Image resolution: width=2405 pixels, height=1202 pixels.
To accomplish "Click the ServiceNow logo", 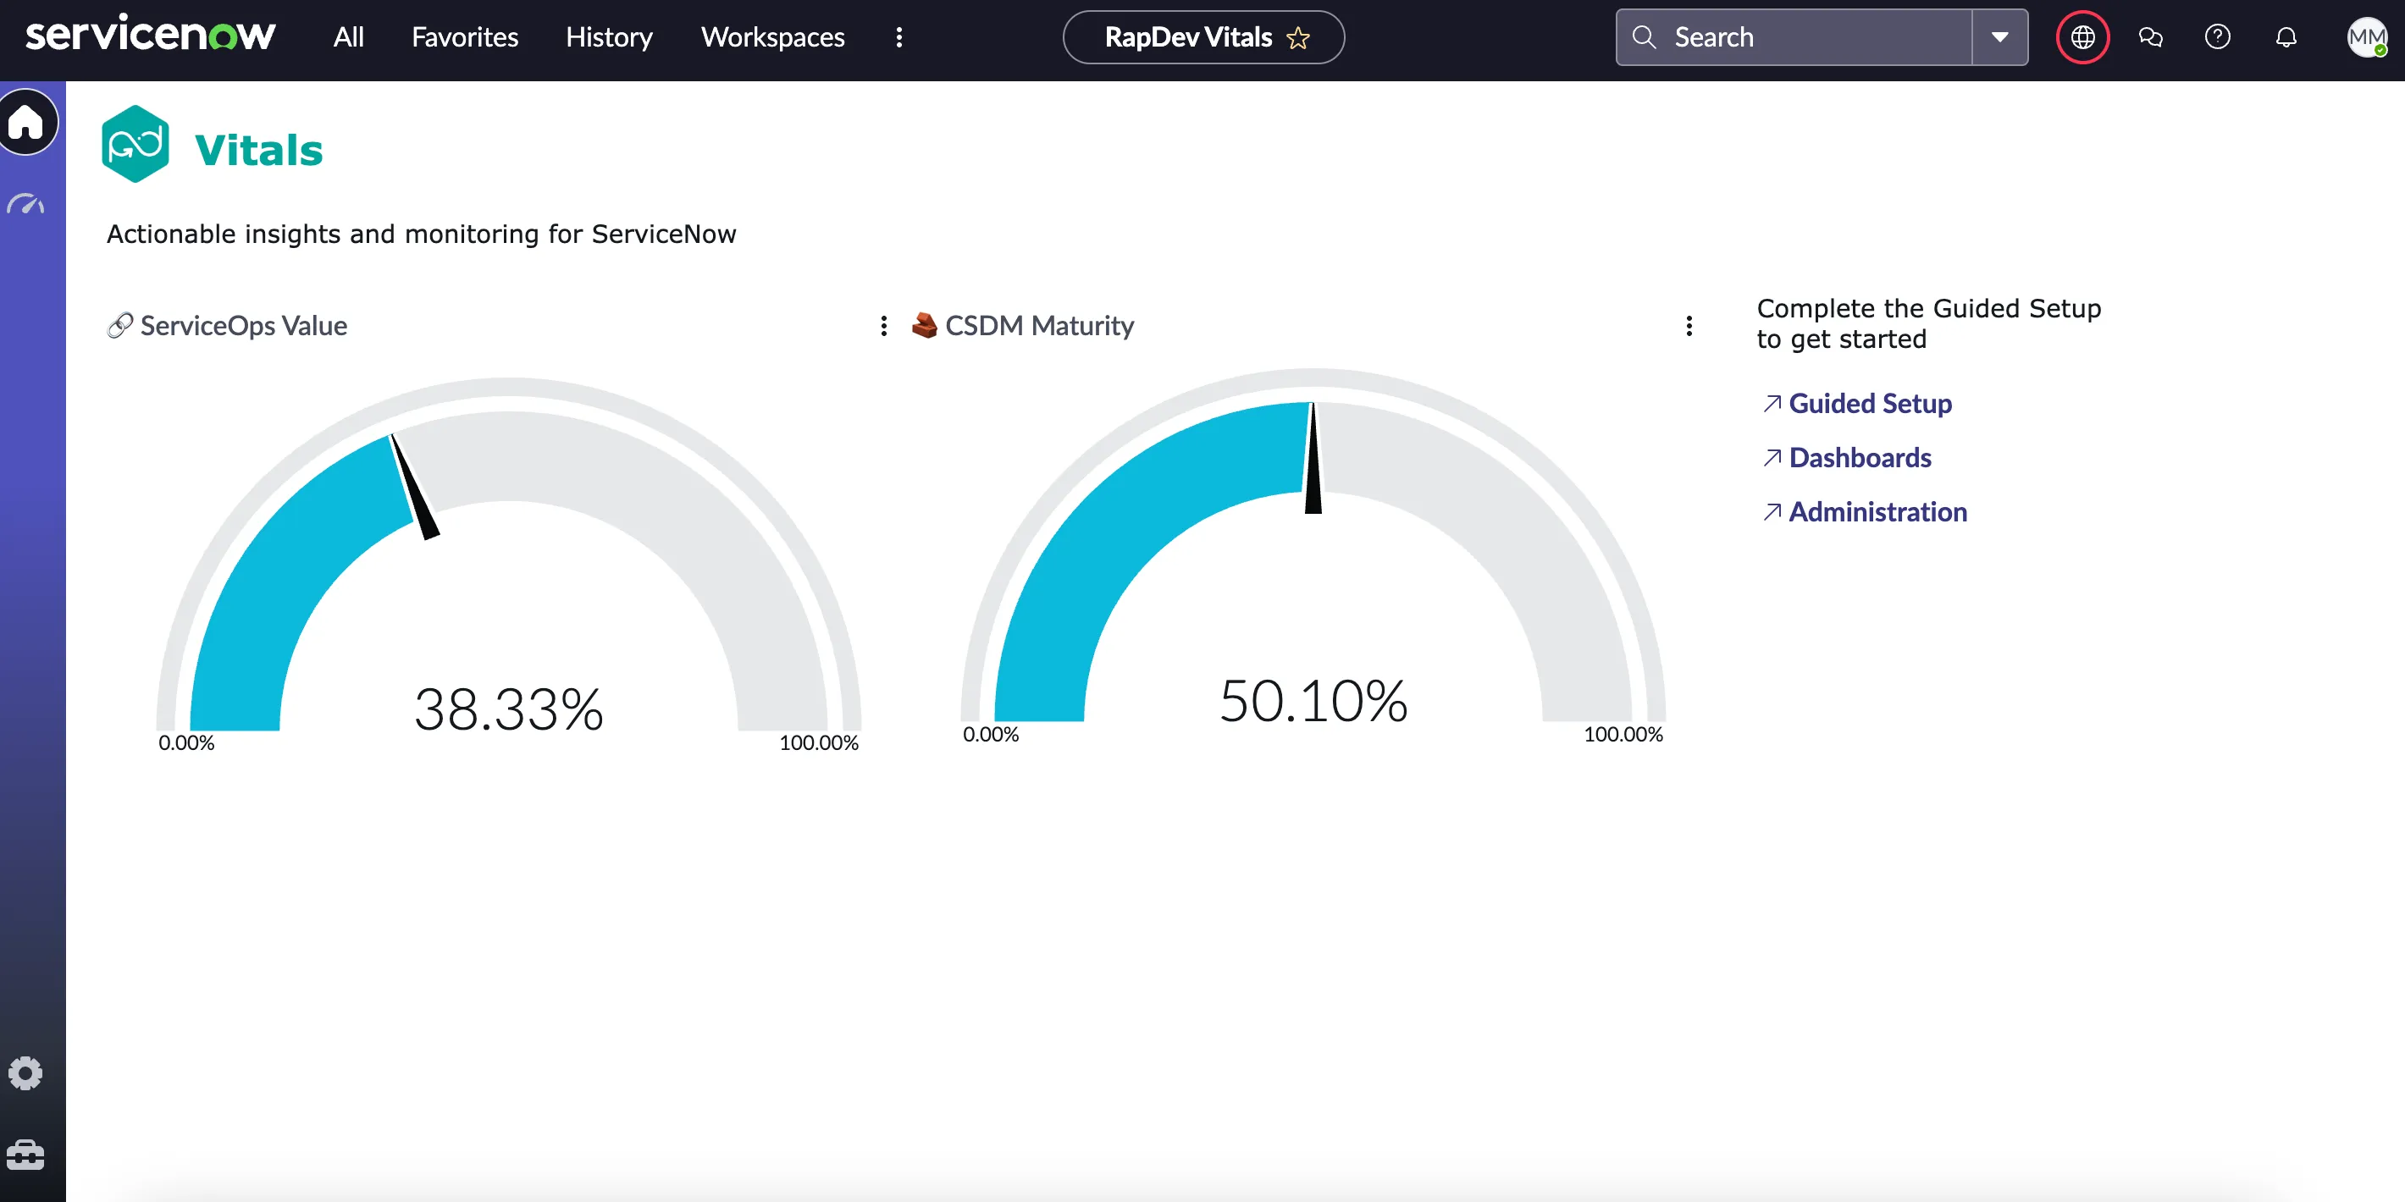I will [151, 36].
